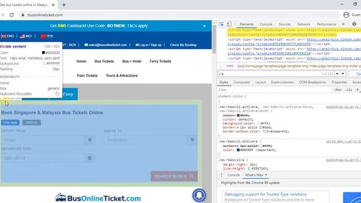Select the Event Listeners pane tab
361x203 pixels.
click(282, 82)
